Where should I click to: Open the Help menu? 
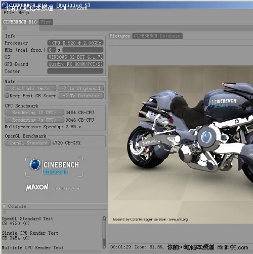[x=24, y=13]
